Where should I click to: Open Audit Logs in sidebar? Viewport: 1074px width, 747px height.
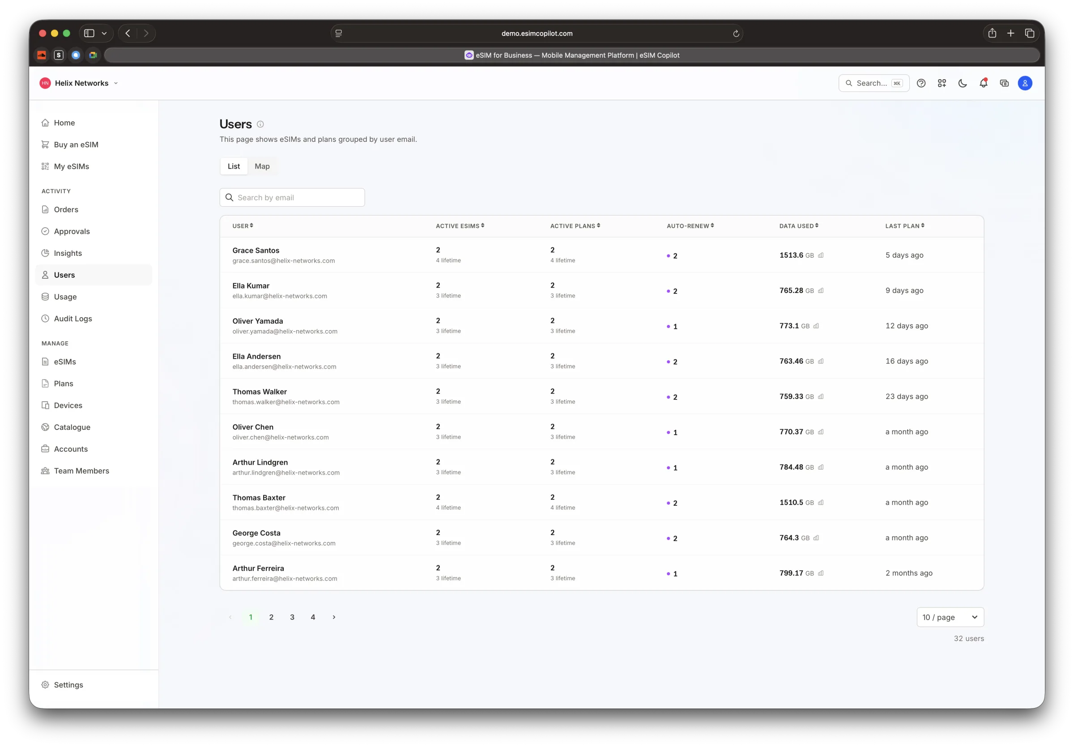pyautogui.click(x=94, y=319)
